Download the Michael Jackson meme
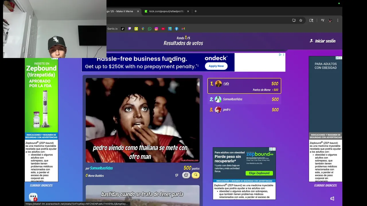The height and width of the screenshot is (206, 367). point(186,175)
